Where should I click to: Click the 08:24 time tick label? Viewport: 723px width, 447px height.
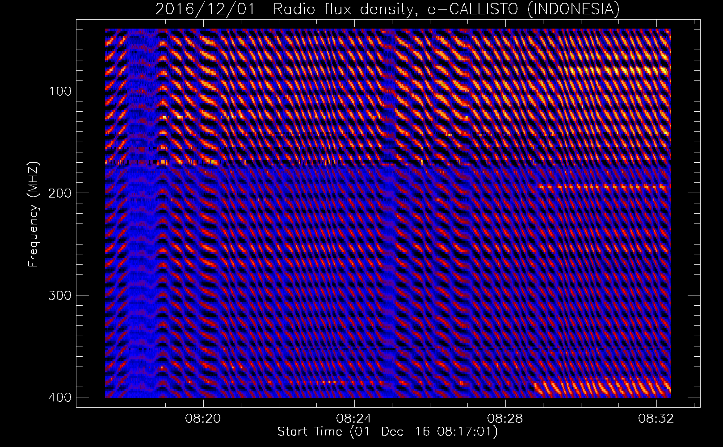354,419
